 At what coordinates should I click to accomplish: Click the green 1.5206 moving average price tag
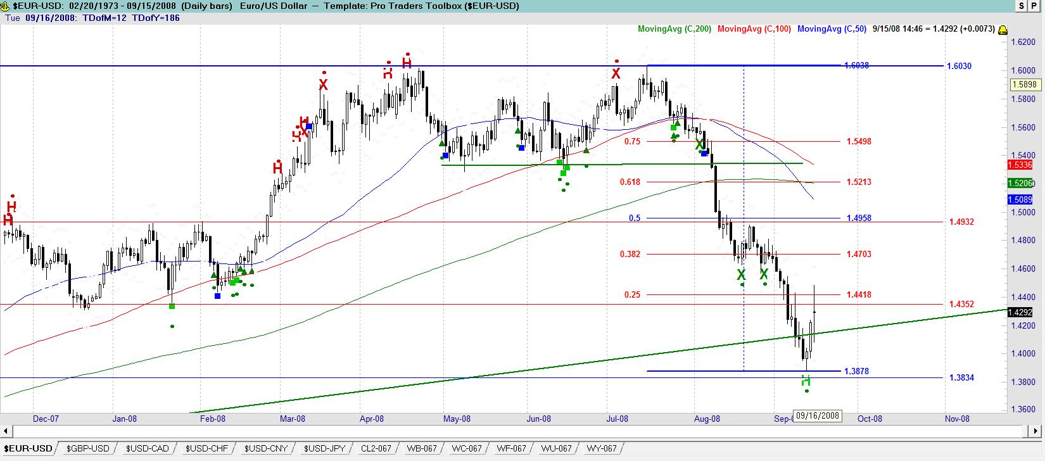[x=1020, y=183]
